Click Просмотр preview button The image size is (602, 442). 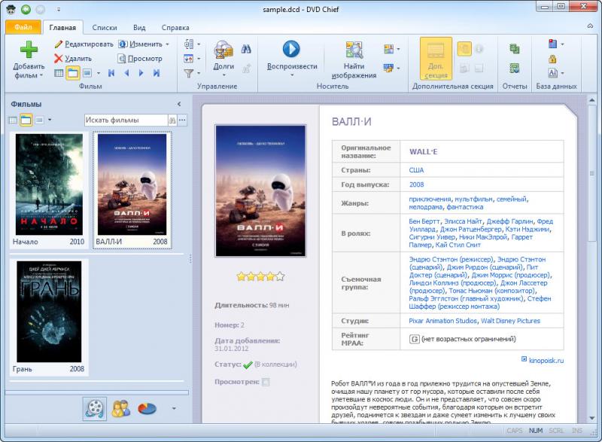pyautogui.click(x=140, y=59)
